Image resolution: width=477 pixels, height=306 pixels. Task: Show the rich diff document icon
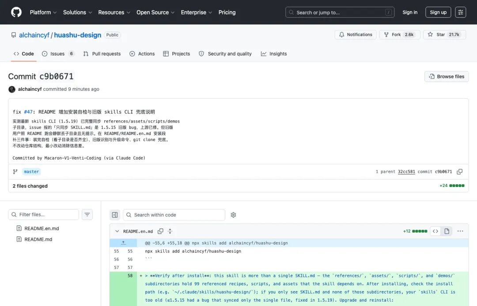click(x=447, y=231)
